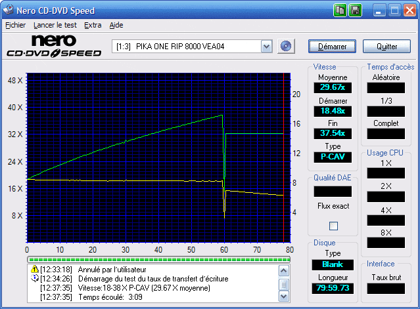Click the Quitter button

tap(386, 47)
